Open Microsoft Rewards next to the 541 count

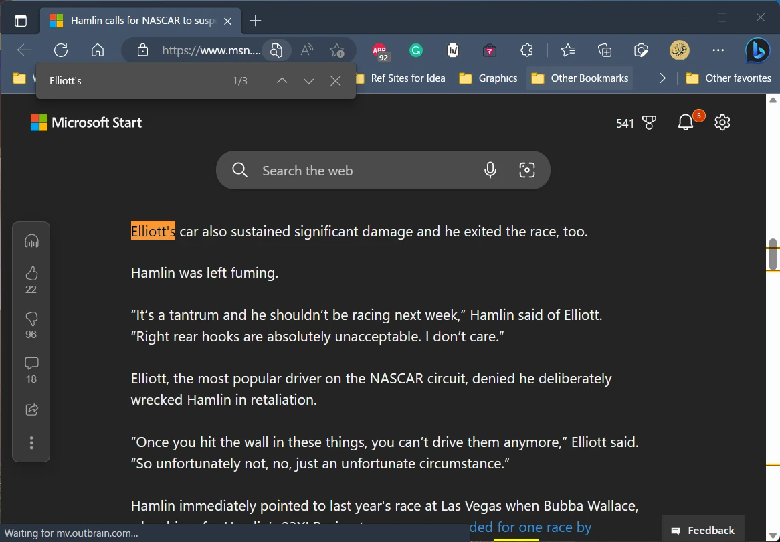(650, 122)
